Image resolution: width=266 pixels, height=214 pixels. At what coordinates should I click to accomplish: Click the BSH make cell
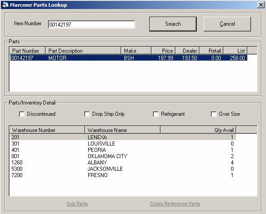(x=129, y=58)
